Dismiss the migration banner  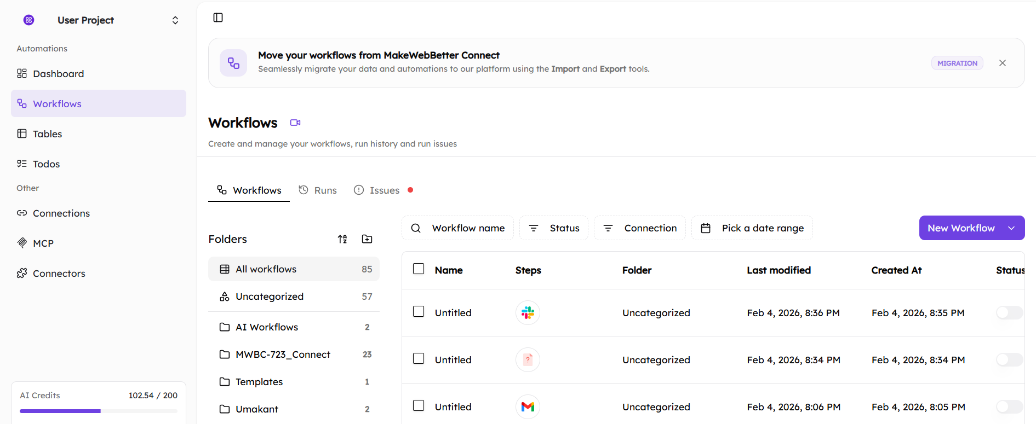click(x=1003, y=63)
